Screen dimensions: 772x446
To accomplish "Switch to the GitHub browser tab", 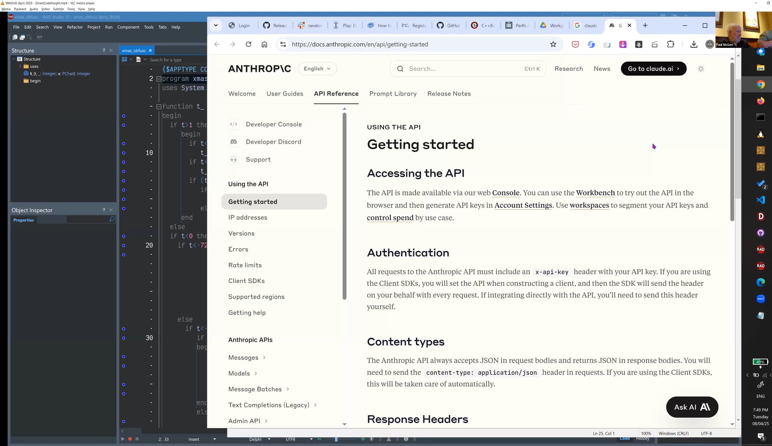I will (x=448, y=25).
